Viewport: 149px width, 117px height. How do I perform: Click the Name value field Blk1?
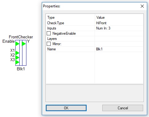pos(119,49)
